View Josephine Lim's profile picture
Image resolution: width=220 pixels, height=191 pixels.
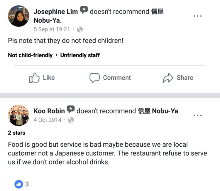(x=18, y=16)
